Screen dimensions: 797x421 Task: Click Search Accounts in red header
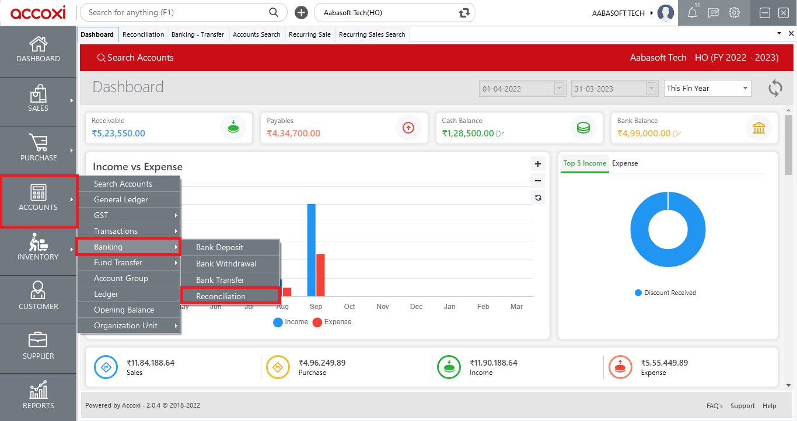135,58
